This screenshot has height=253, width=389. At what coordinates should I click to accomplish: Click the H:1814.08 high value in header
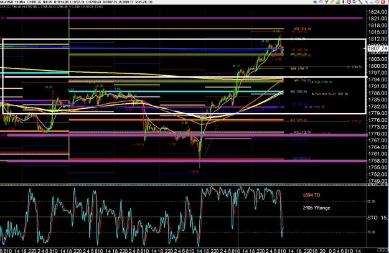(x=62, y=2)
